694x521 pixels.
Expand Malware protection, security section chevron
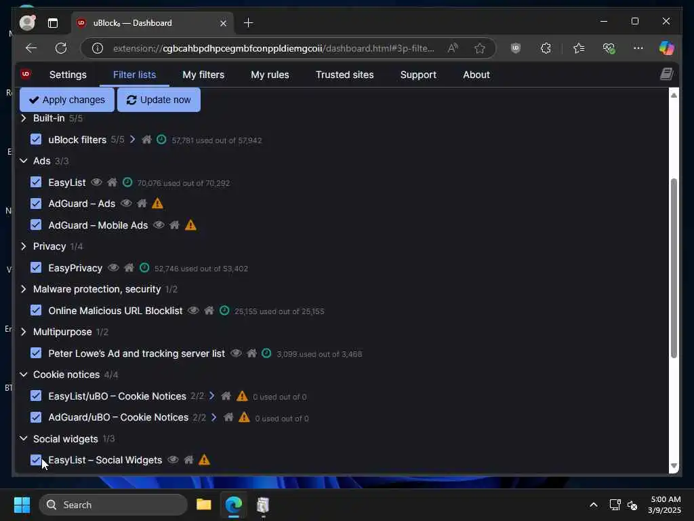[24, 289]
